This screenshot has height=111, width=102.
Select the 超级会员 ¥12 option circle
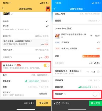tap(98, 72)
